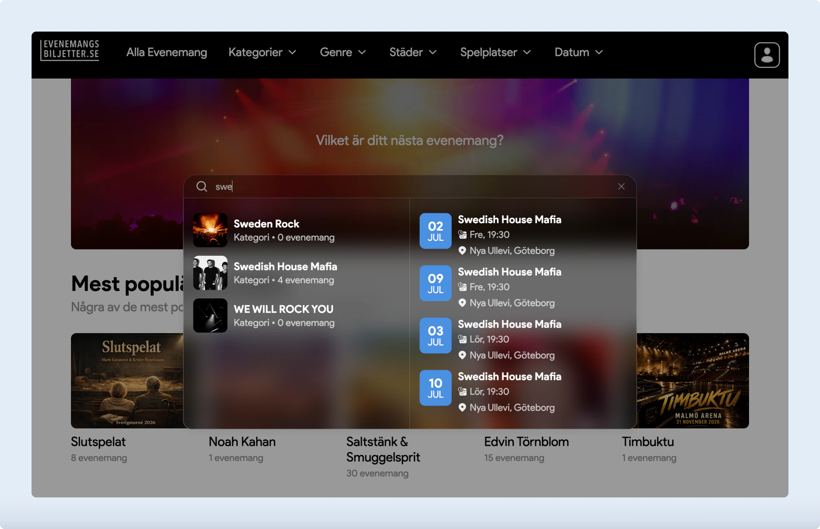The height and width of the screenshot is (529, 820).
Task: Click the search magnifier icon
Action: 202,186
